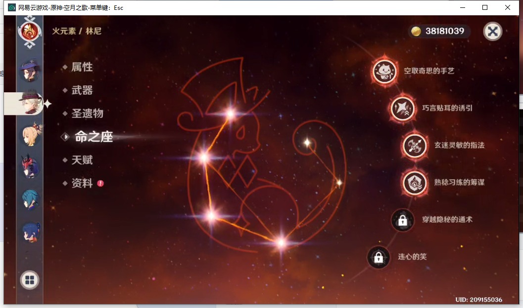The width and height of the screenshot is (523, 308).
Task: Switch to the 资料 tab
Action: (x=82, y=183)
